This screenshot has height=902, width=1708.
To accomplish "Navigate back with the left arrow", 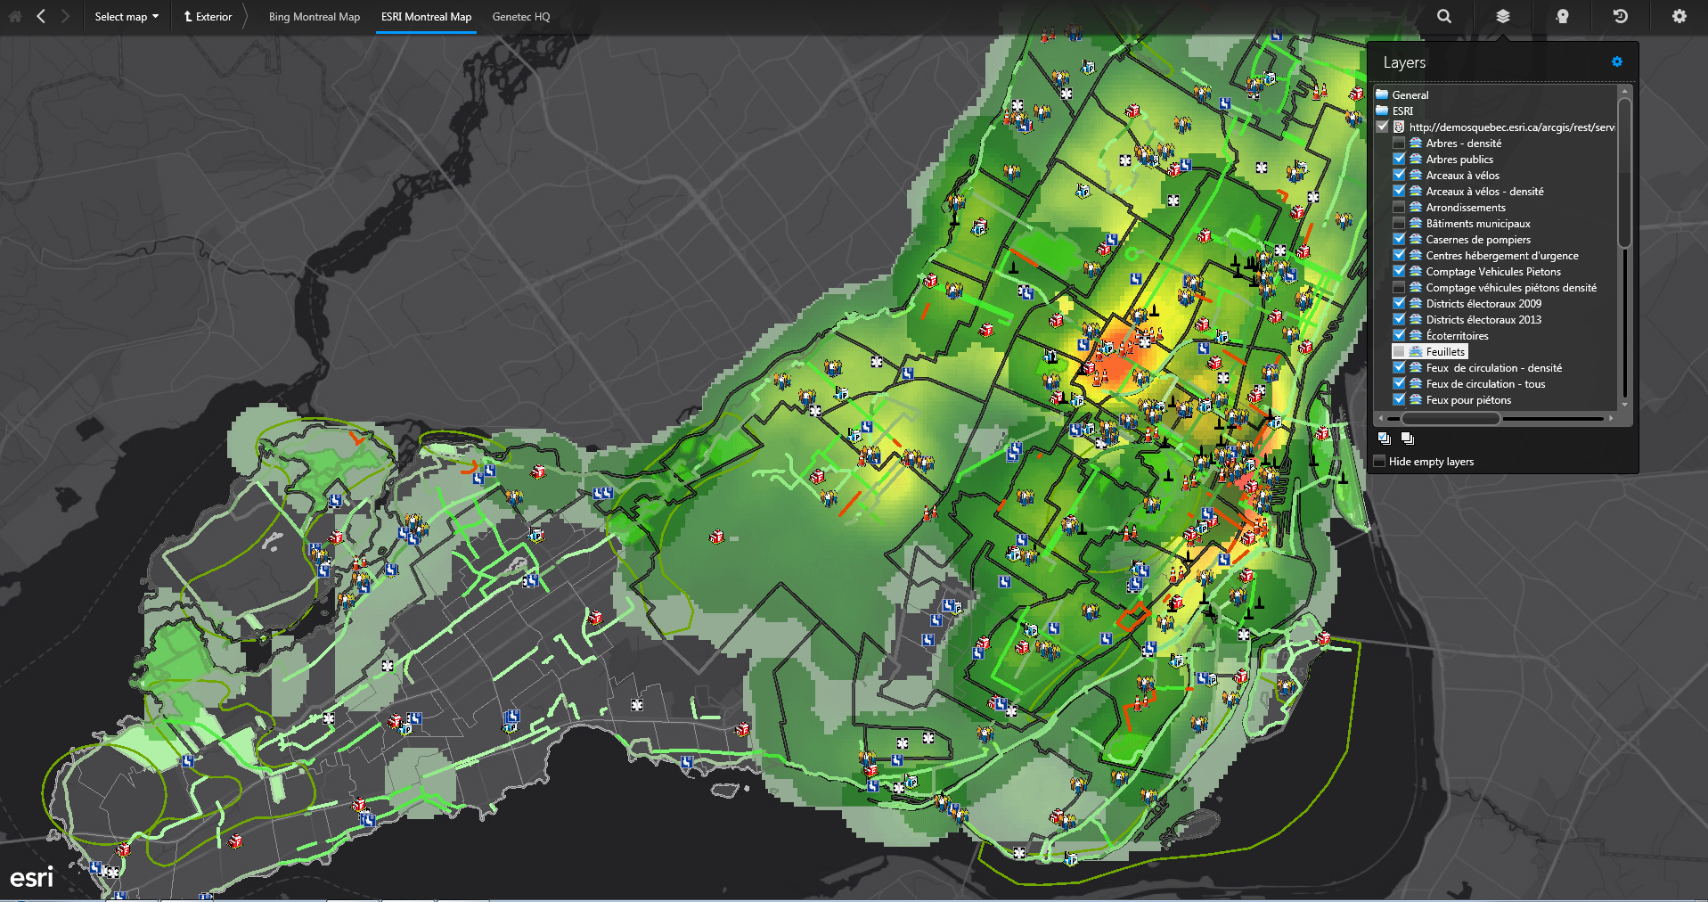I will [x=41, y=16].
